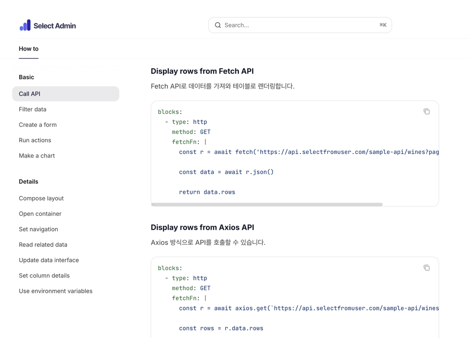Open Use environment variables page
This screenshot has width=469, height=351.
(55, 291)
